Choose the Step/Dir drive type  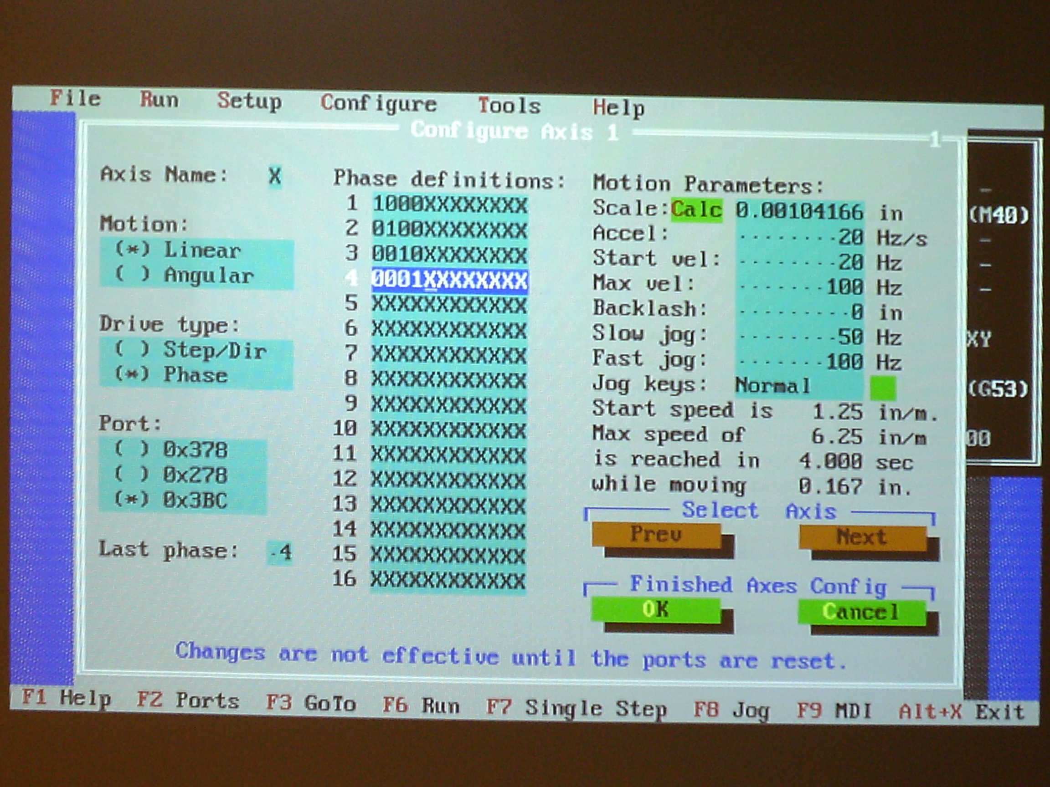pos(191,350)
